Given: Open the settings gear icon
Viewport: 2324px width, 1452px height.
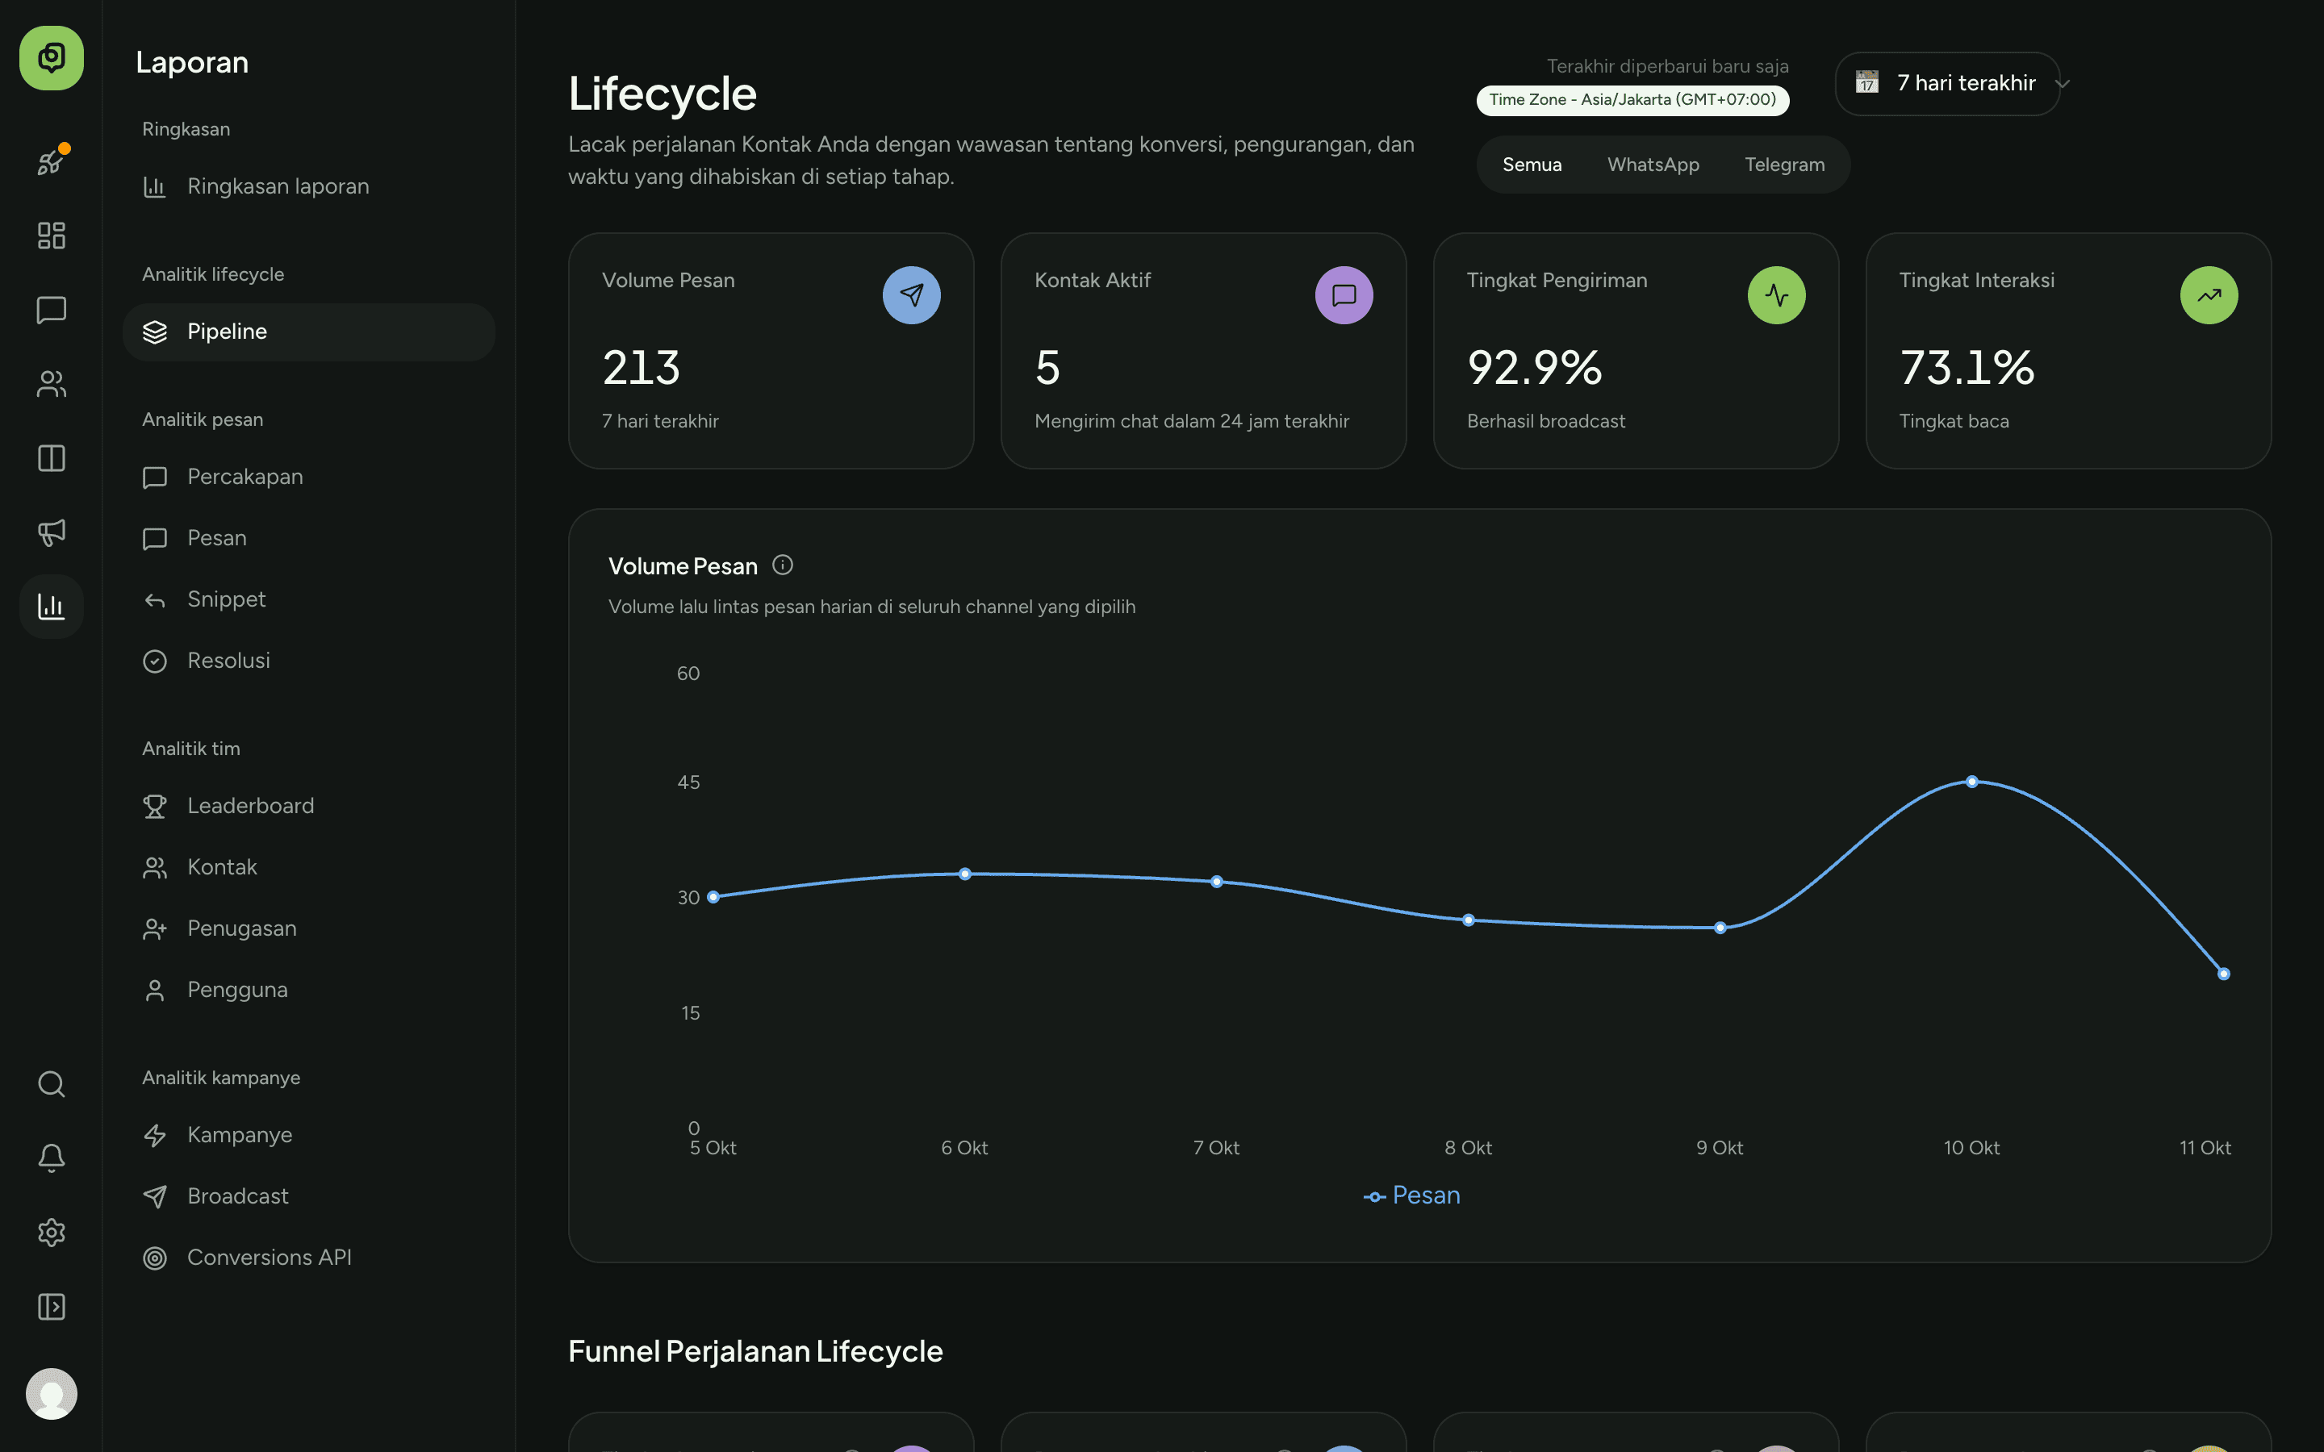Looking at the screenshot, I should [x=52, y=1232].
